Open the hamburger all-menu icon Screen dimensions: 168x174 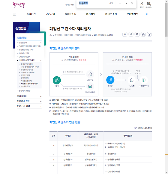click(14, 14)
